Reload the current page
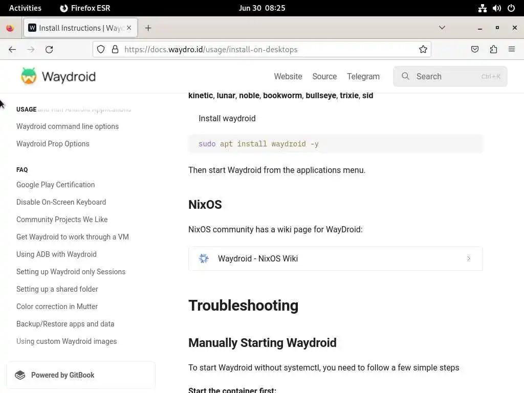The image size is (524, 393). [x=49, y=50]
